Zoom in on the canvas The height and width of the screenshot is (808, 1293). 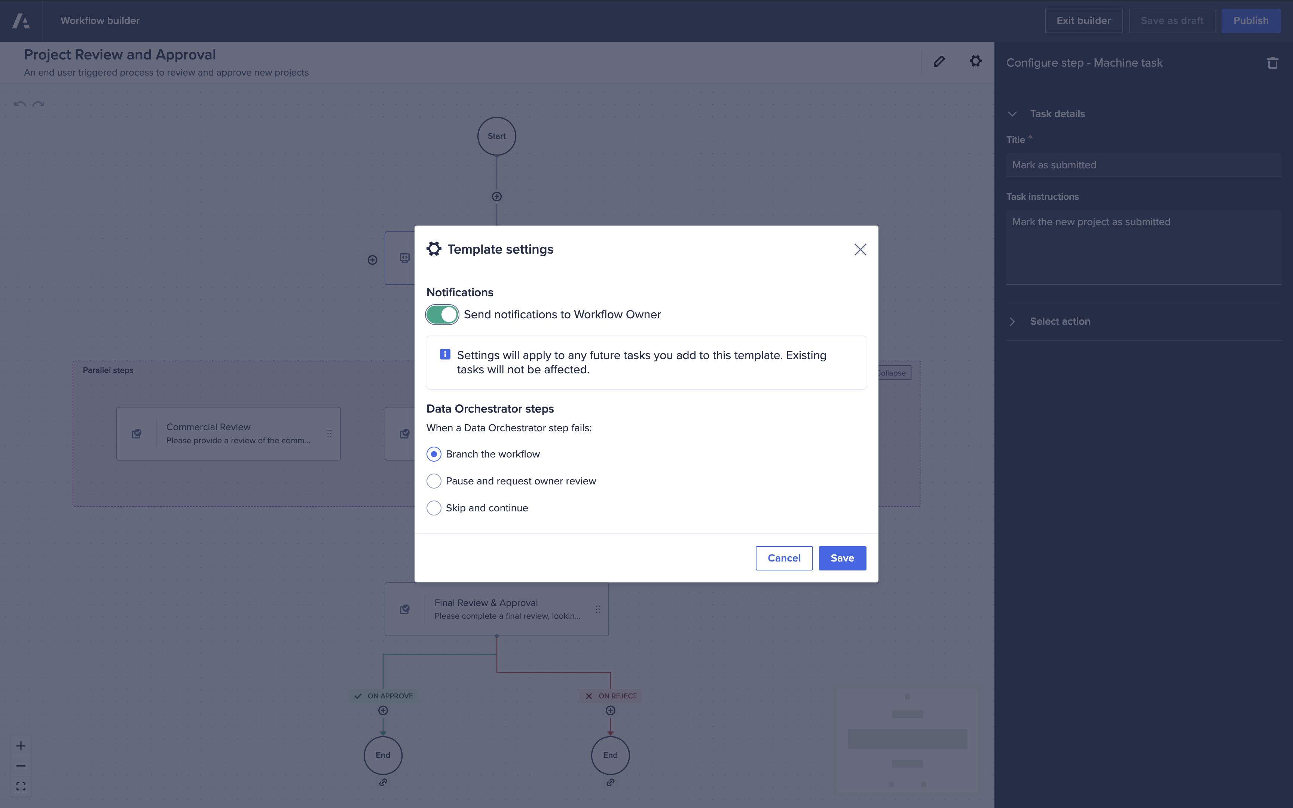[21, 746]
